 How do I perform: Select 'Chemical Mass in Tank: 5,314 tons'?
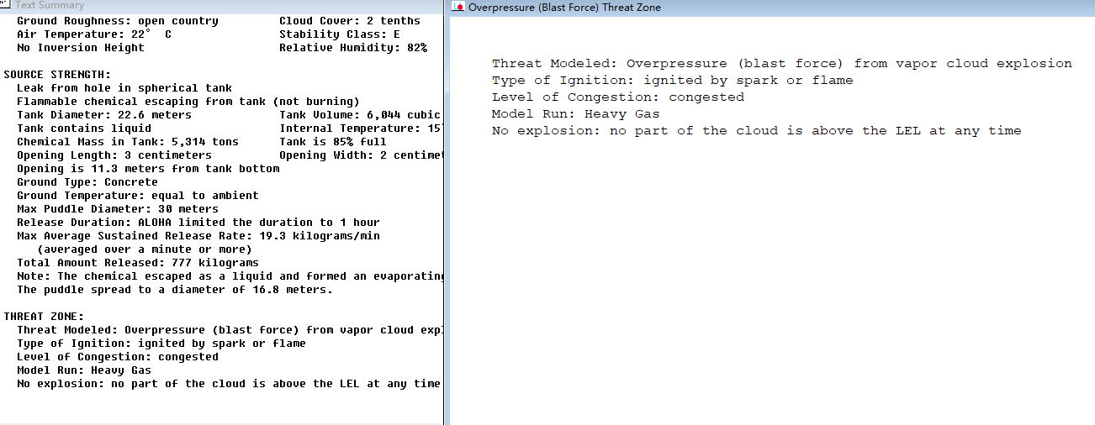click(128, 142)
